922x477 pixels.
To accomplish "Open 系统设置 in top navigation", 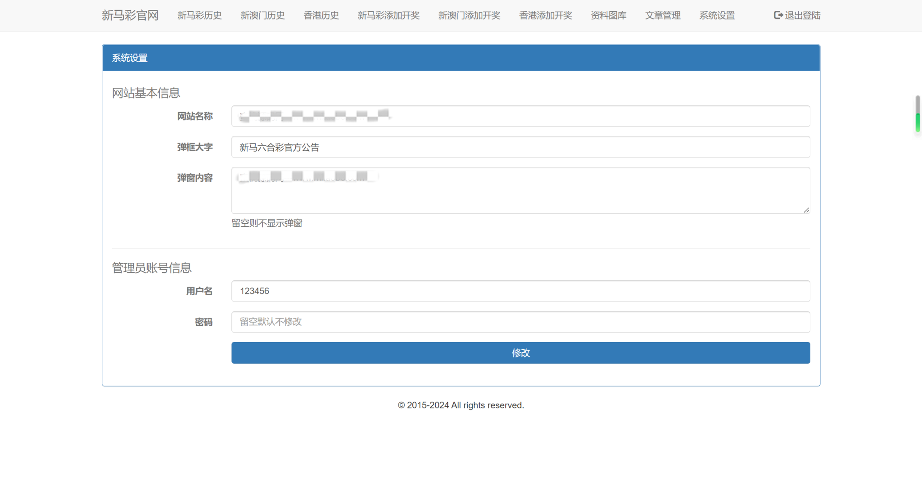I will click(x=717, y=16).
